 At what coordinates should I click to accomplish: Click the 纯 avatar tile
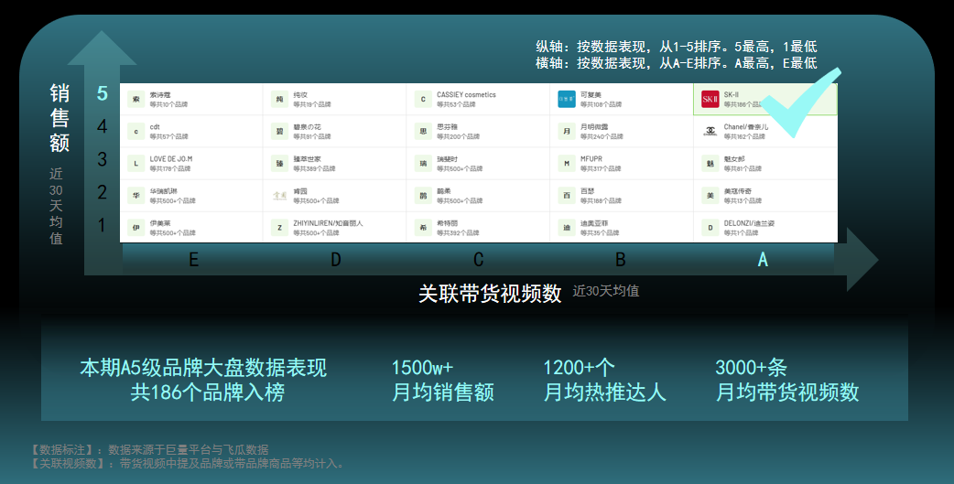tap(279, 99)
